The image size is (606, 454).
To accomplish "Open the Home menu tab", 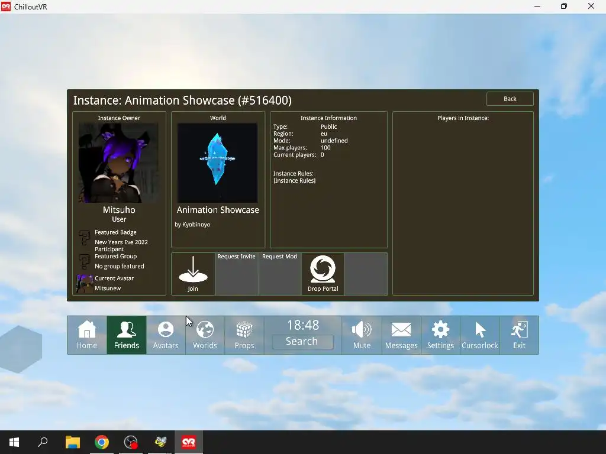I will [x=87, y=335].
